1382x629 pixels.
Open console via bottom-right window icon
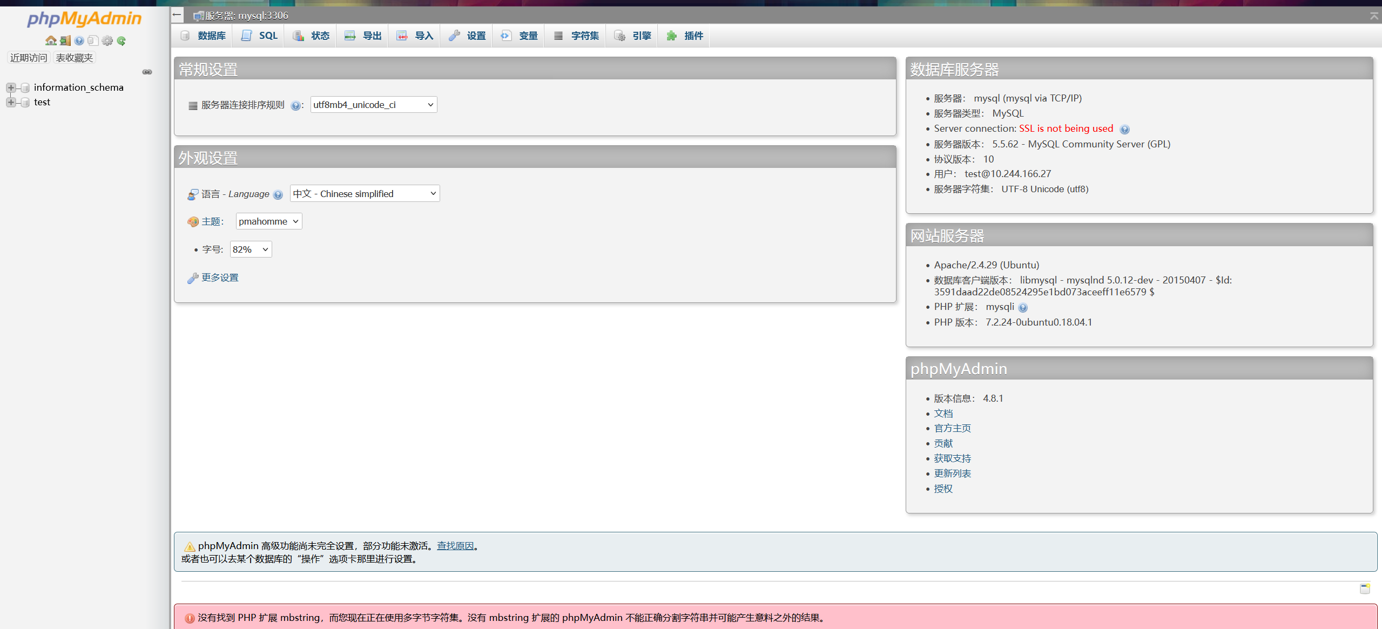coord(1365,589)
